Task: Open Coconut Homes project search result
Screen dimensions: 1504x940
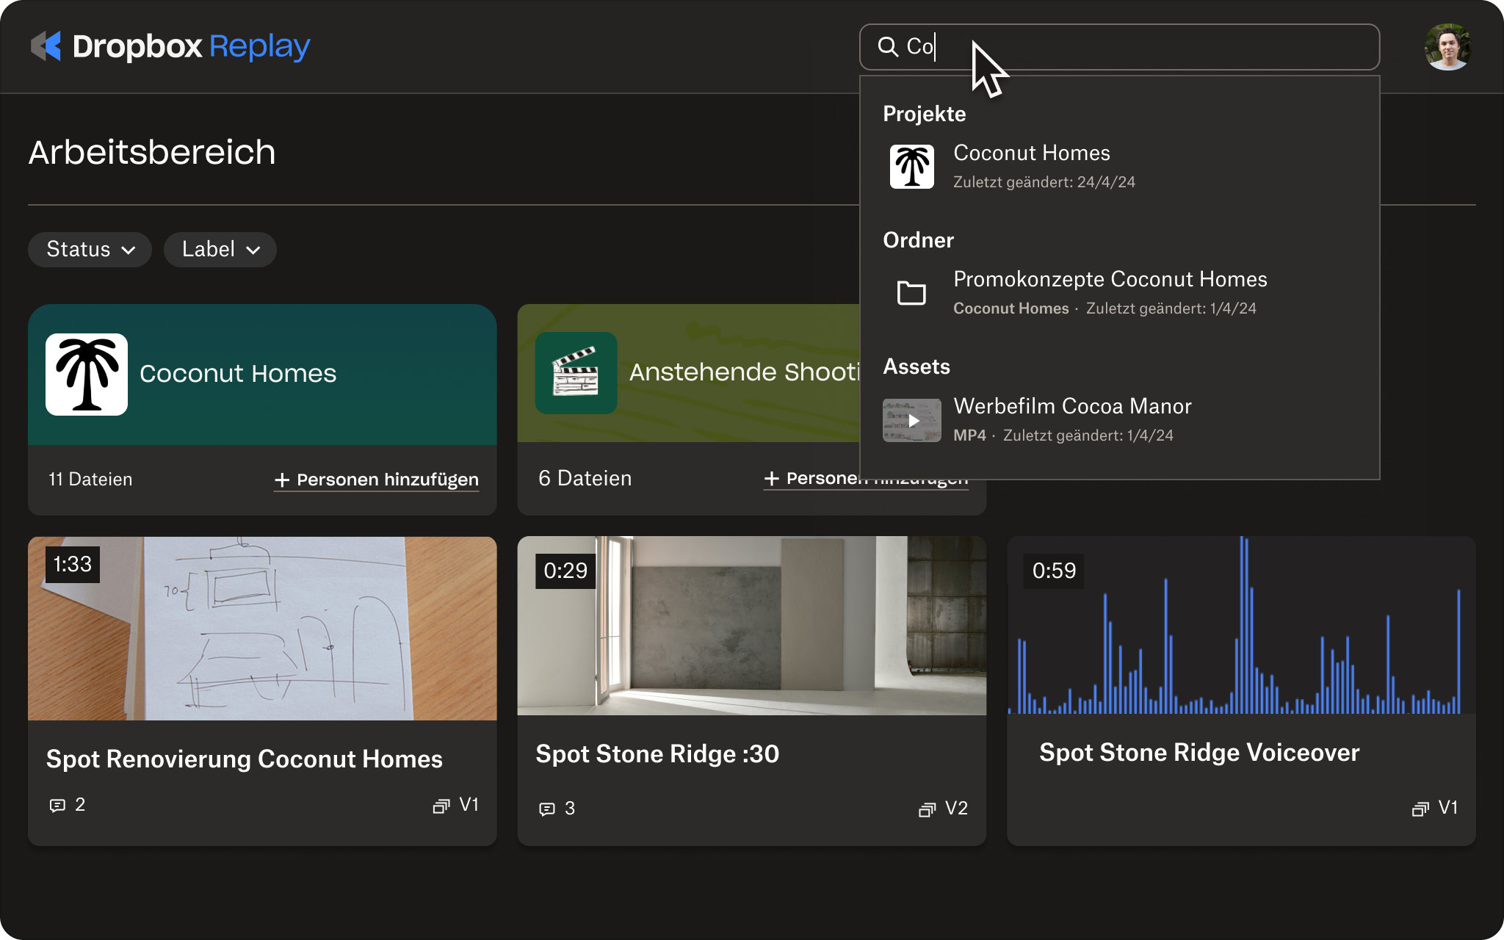Action: (1119, 167)
